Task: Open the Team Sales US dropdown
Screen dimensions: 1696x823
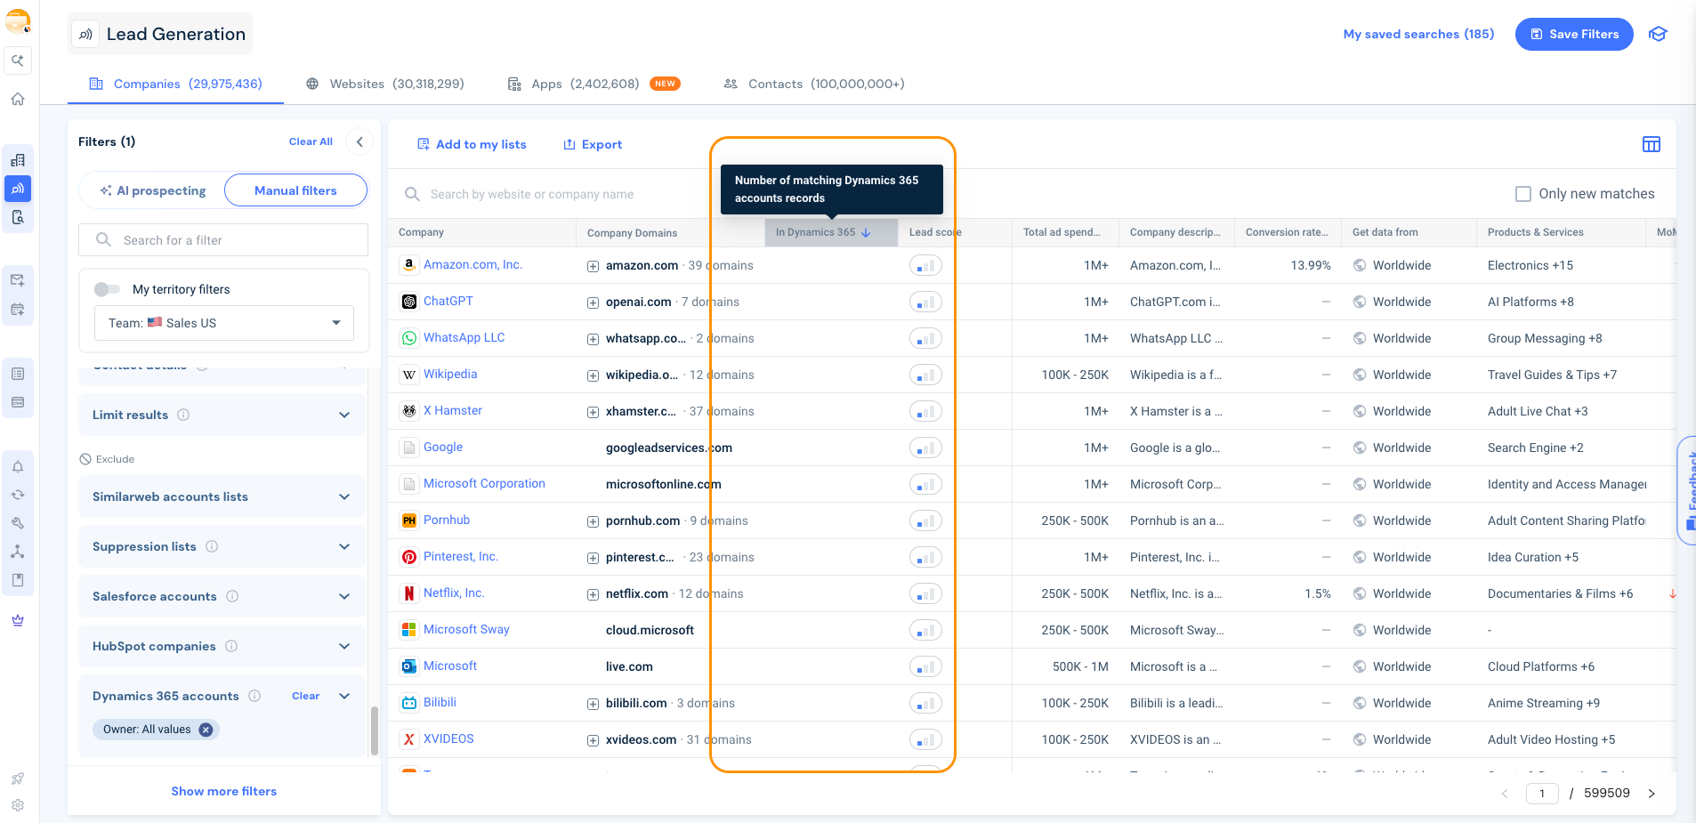Action: [224, 323]
